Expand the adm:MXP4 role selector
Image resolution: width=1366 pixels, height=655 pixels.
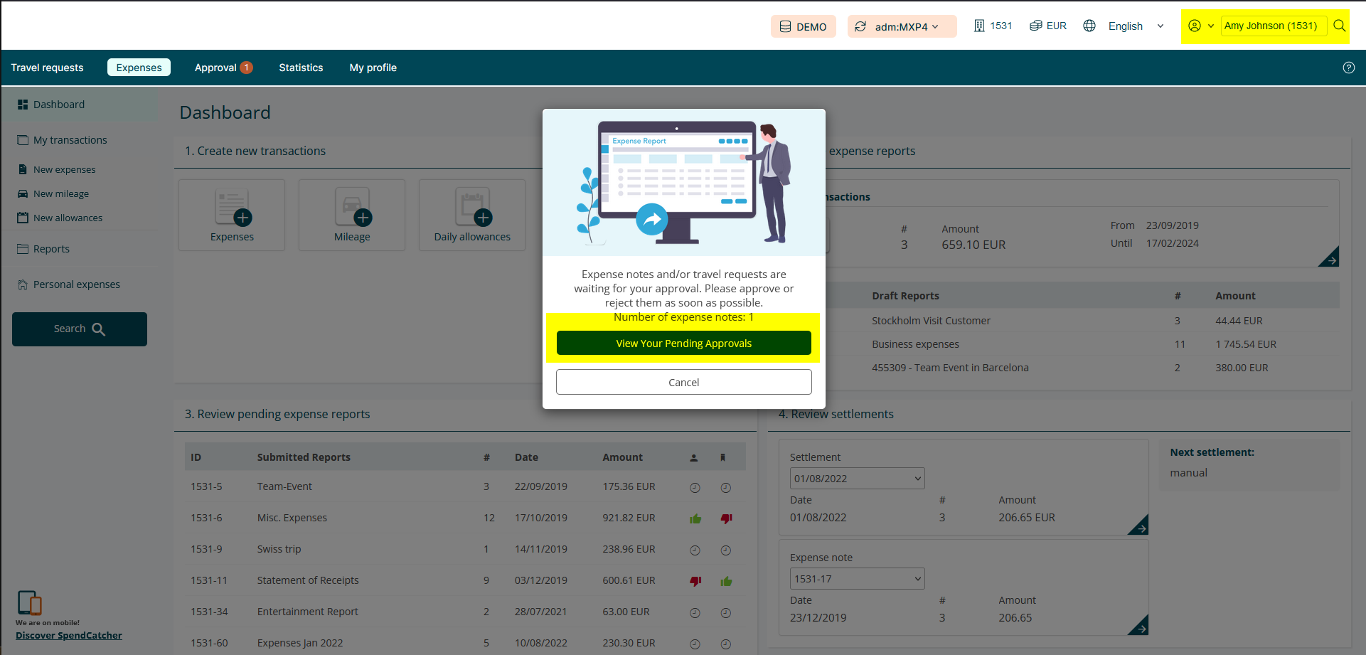click(901, 26)
